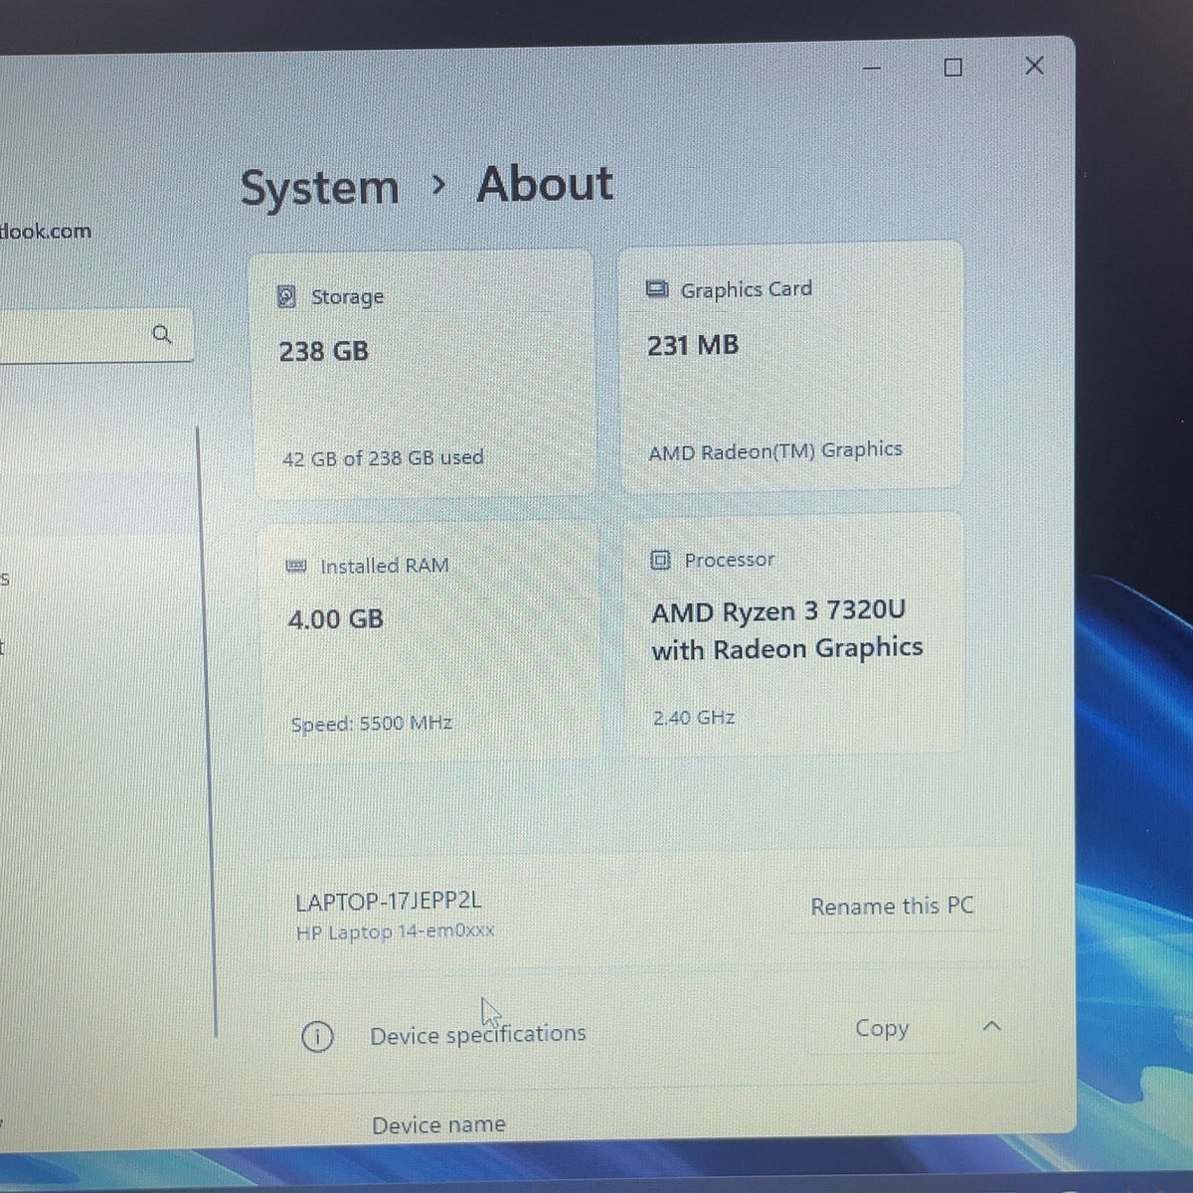Screen dimensions: 1193x1193
Task: Click the Graphics Card icon
Action: pyautogui.click(x=657, y=289)
